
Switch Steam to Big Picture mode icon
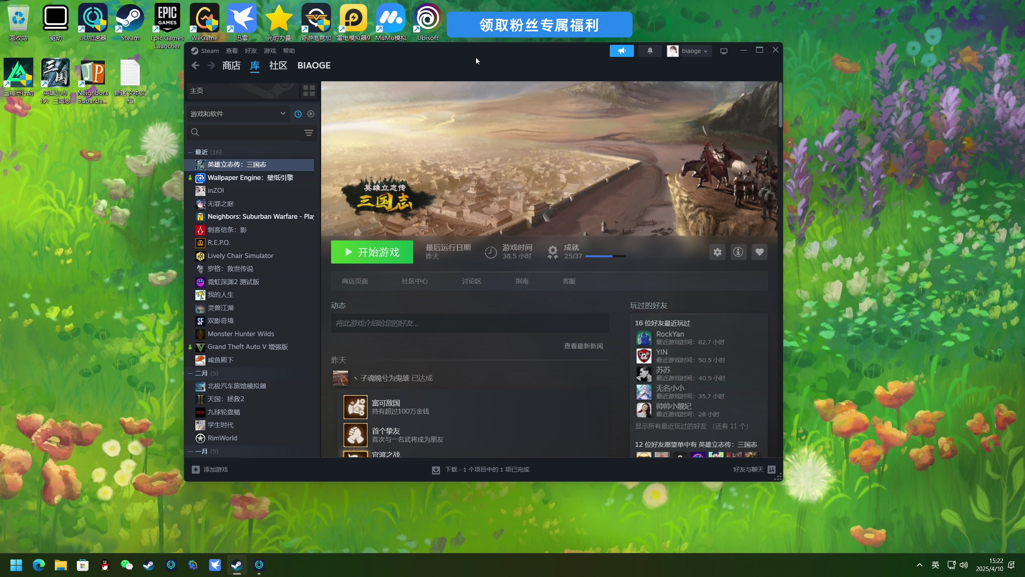point(724,51)
